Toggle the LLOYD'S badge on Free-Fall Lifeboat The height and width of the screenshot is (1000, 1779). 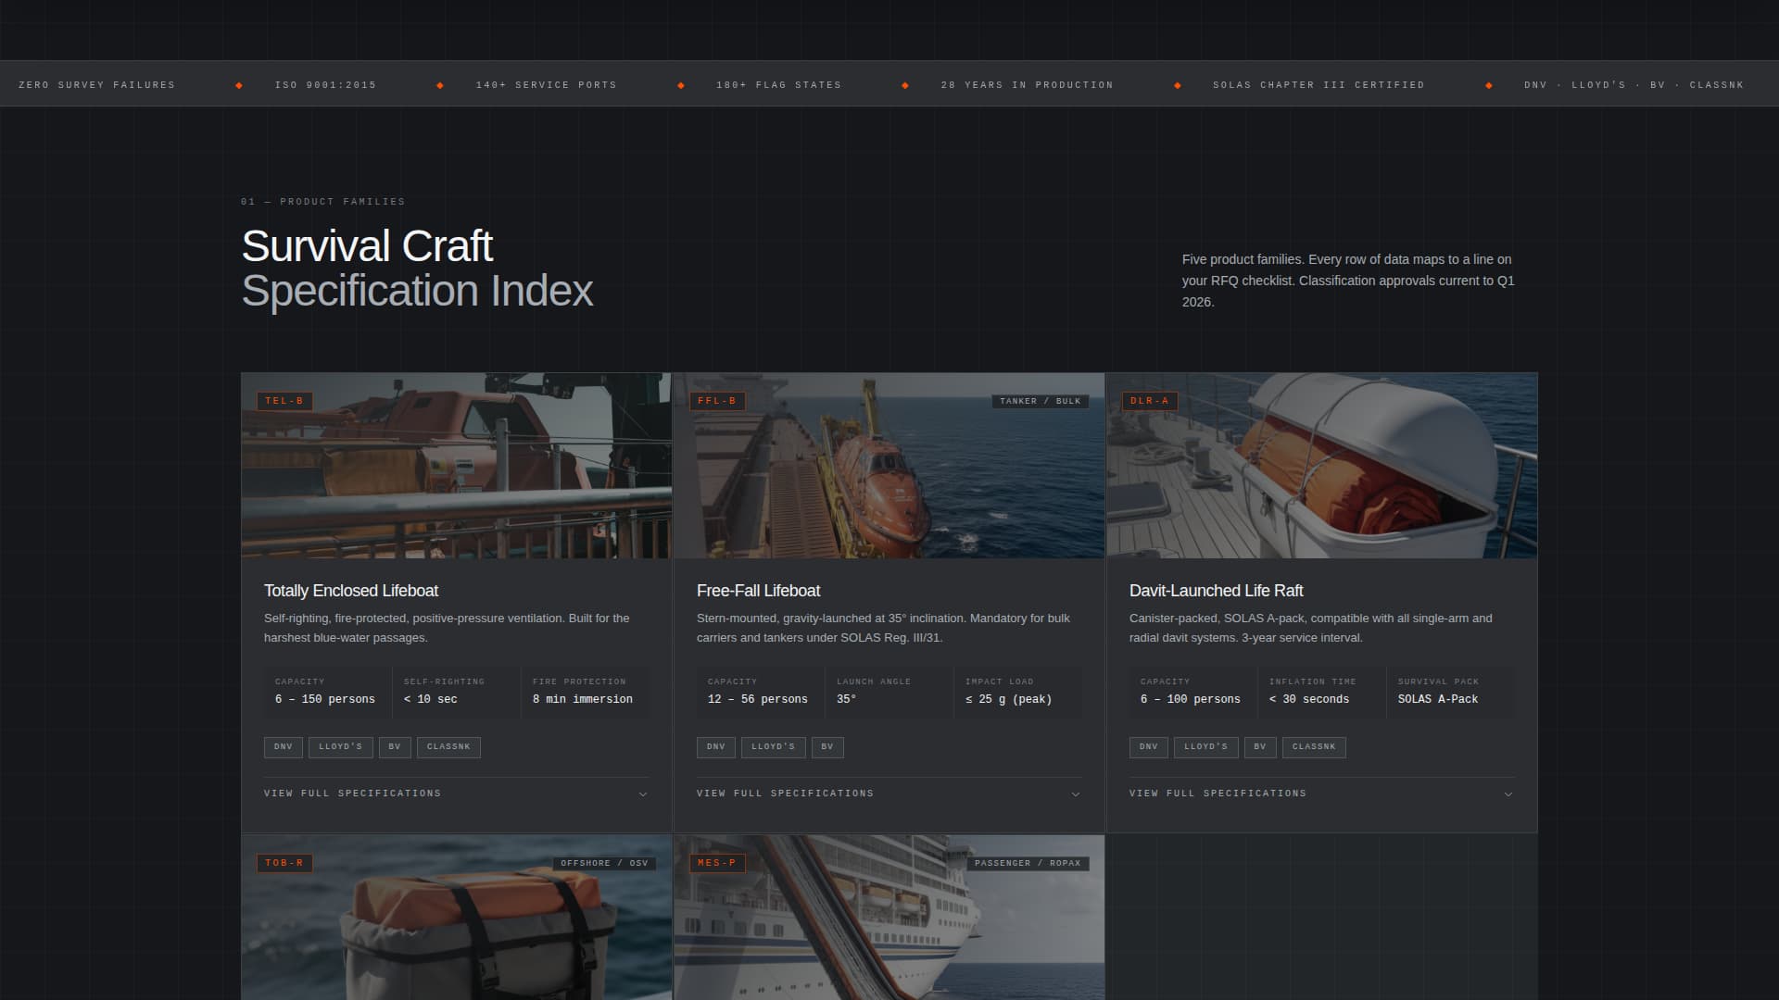click(x=775, y=747)
